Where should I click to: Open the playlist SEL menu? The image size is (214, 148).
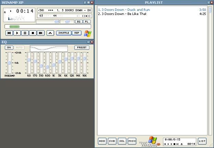coord(122,141)
